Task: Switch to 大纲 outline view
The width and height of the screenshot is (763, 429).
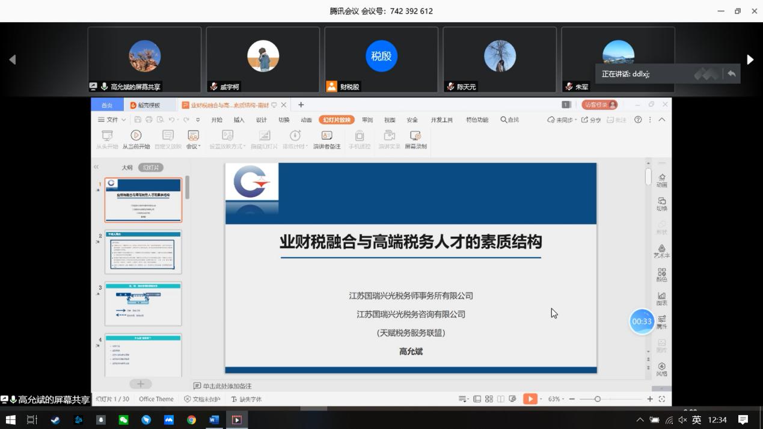Action: point(127,168)
